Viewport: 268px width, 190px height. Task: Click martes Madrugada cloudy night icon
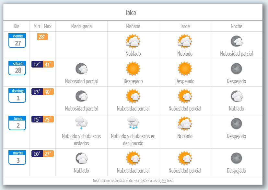pyautogui.click(x=81, y=158)
